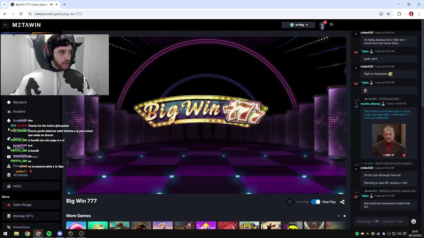The height and width of the screenshot is (238, 424).
Task: Open the profile avatar with notification badge
Action: (322, 25)
